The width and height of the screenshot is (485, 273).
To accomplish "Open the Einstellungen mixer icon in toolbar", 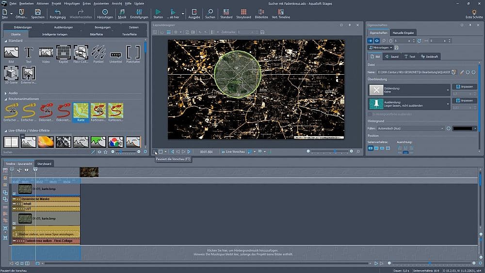I will click(139, 12).
